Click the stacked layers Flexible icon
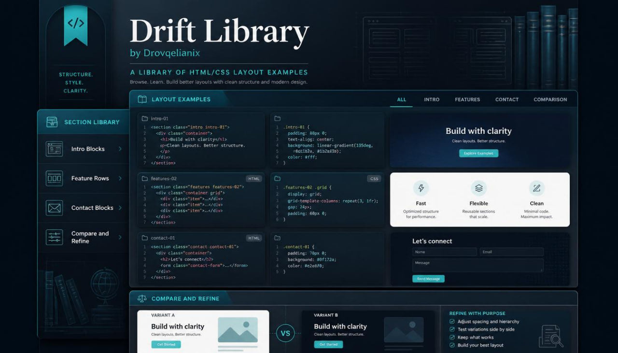This screenshot has width=618, height=353. [478, 188]
